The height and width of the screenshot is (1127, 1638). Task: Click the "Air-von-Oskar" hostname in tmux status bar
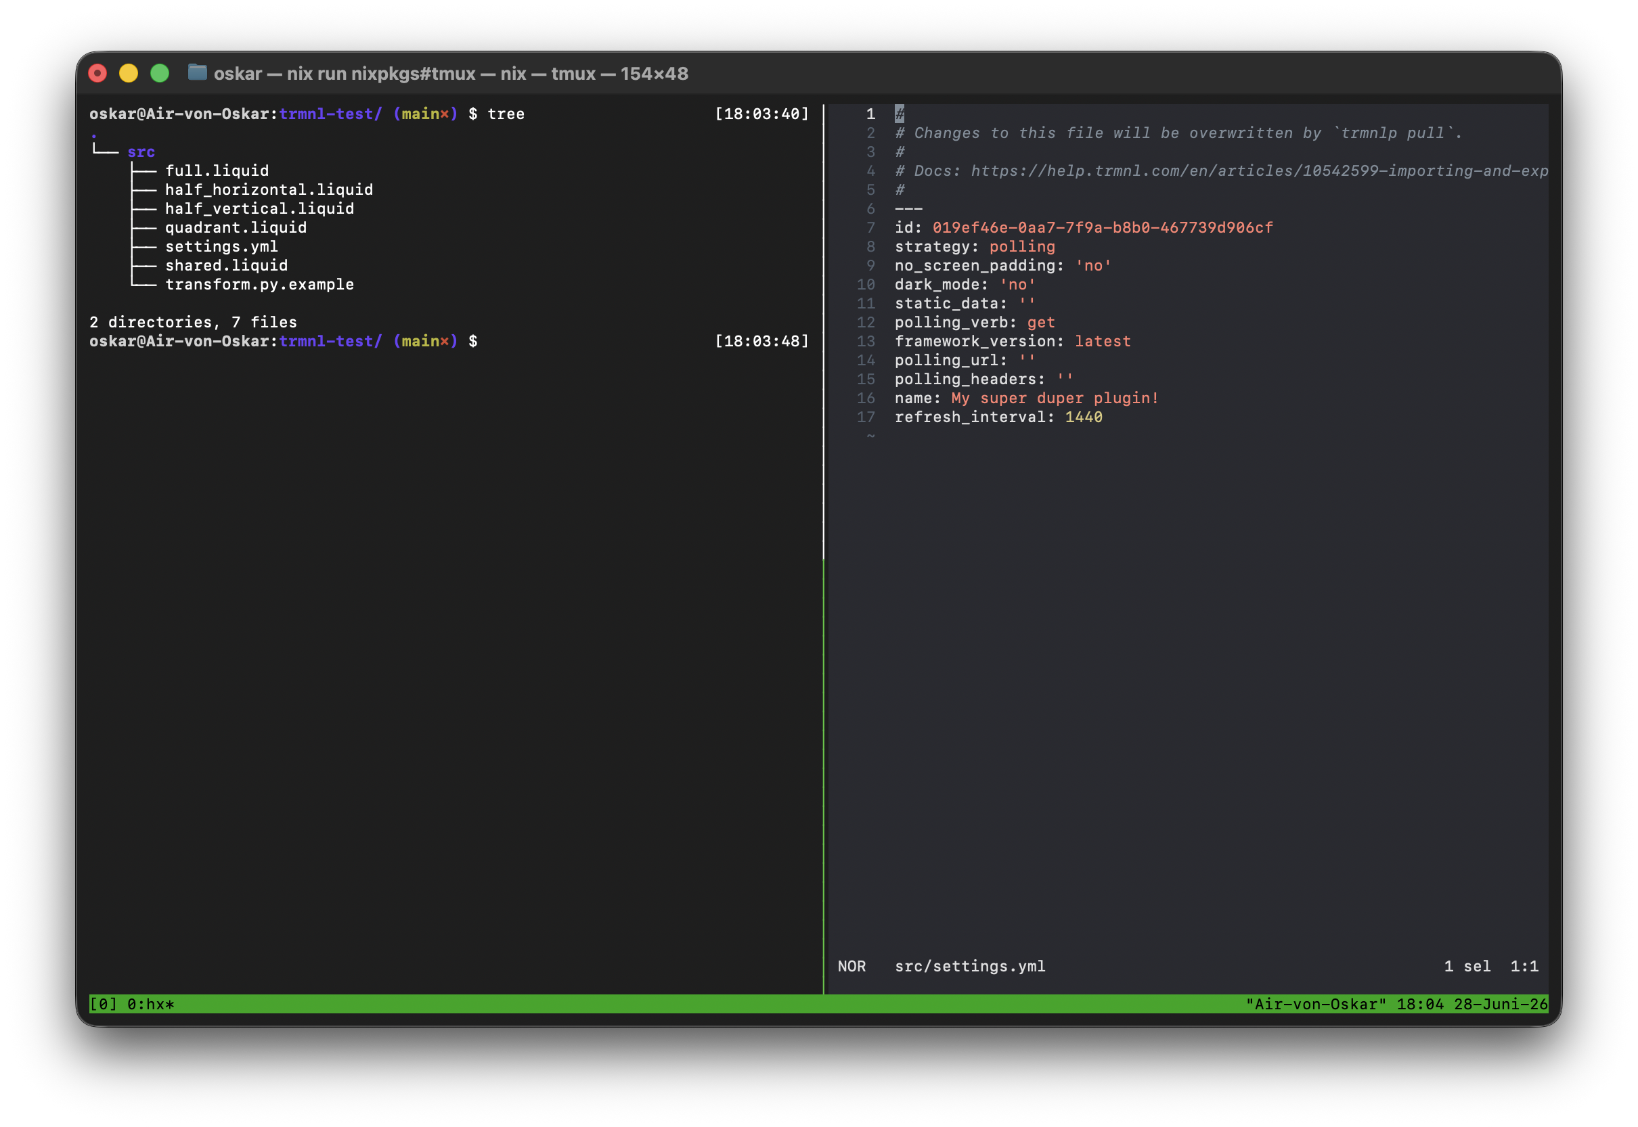tap(1316, 1005)
